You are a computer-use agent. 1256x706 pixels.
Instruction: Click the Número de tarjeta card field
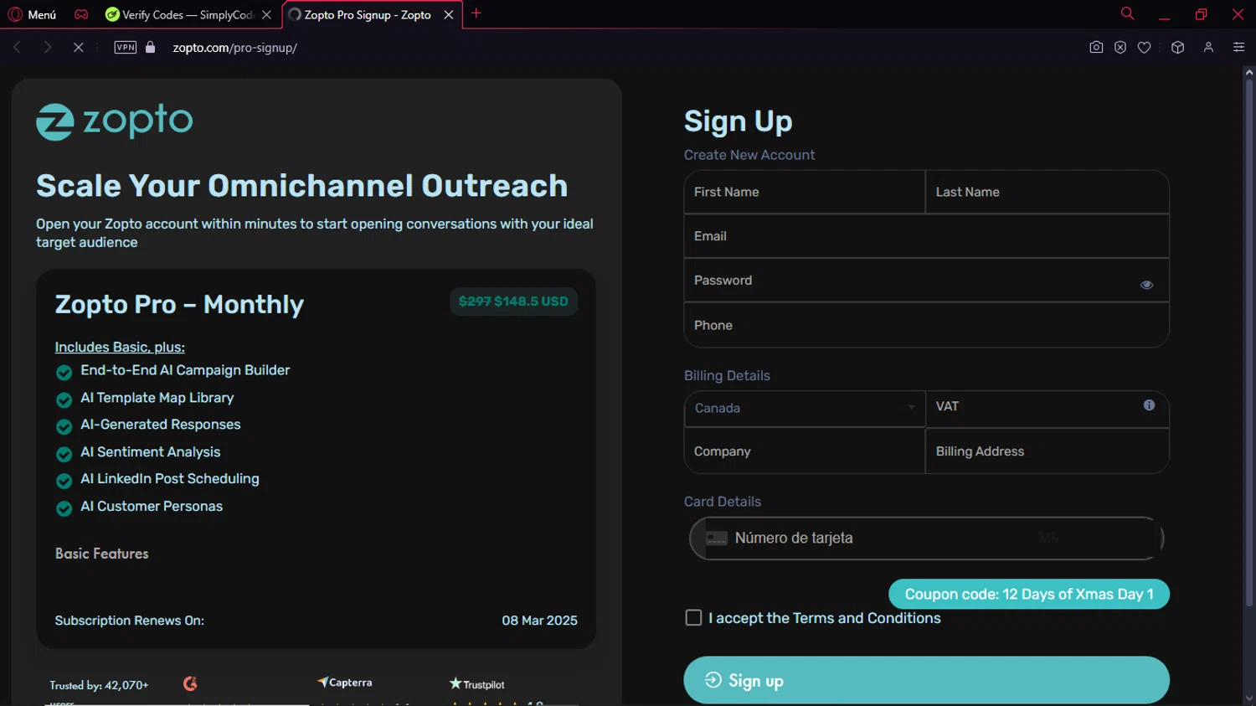click(x=926, y=539)
